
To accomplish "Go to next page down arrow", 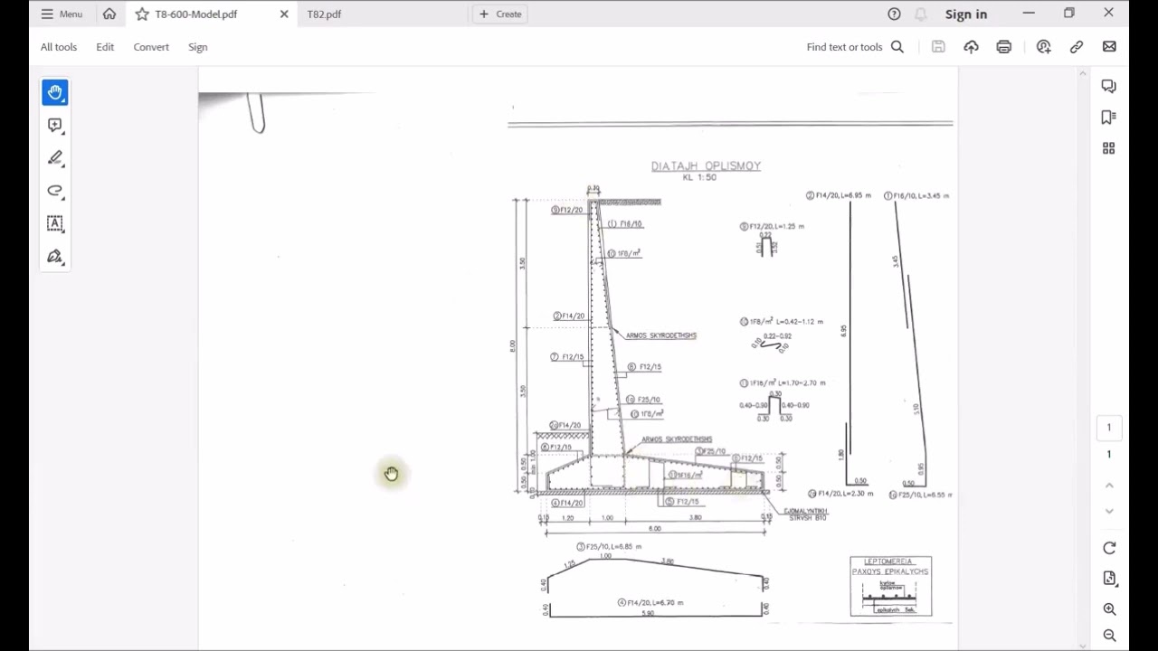I will 1109,511.
